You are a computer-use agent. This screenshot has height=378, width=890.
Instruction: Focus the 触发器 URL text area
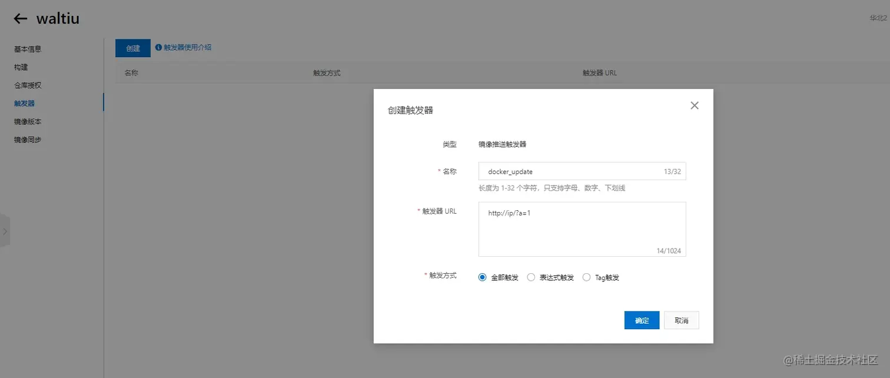coord(582,229)
